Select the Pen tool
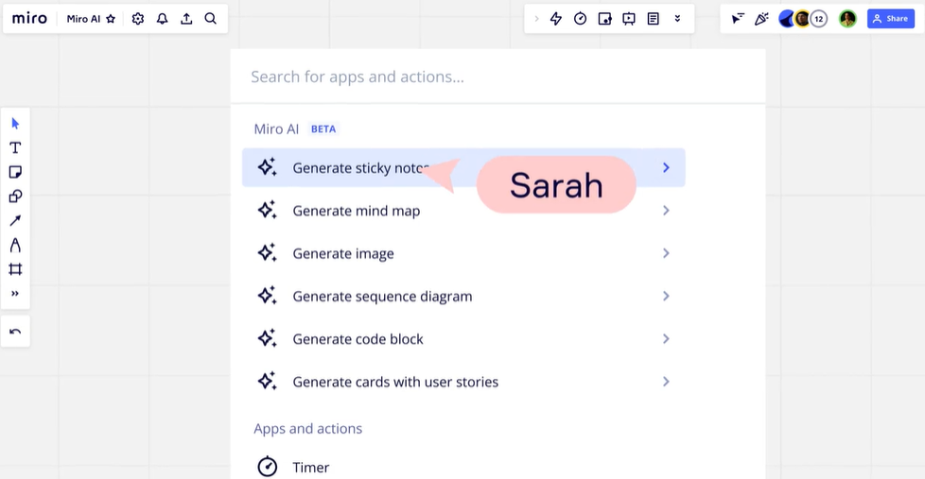The image size is (925, 479). tap(15, 245)
